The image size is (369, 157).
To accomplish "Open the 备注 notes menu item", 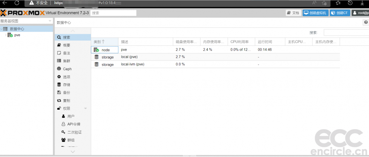I will [73, 53].
